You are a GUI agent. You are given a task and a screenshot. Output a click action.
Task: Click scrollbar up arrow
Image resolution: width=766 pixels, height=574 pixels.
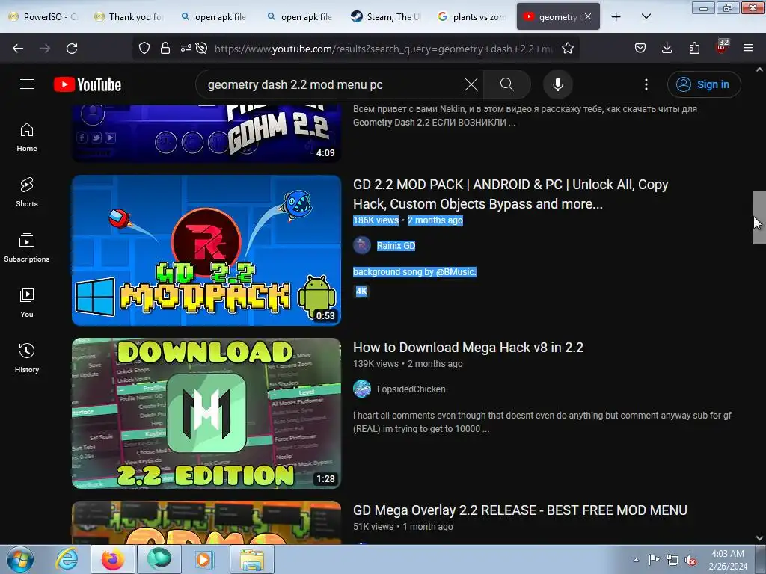(x=759, y=70)
